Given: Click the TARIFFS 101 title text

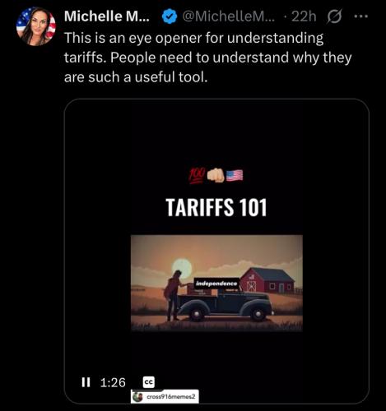Looking at the screenshot, I should click(216, 207).
